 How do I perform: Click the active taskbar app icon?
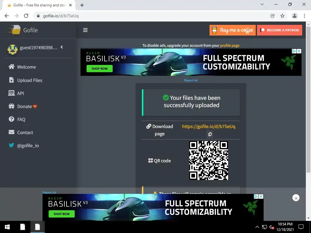click(x=37, y=227)
